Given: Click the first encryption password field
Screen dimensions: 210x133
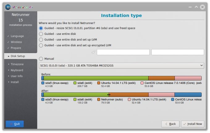Looking at the screenshot, I should point(123,52).
